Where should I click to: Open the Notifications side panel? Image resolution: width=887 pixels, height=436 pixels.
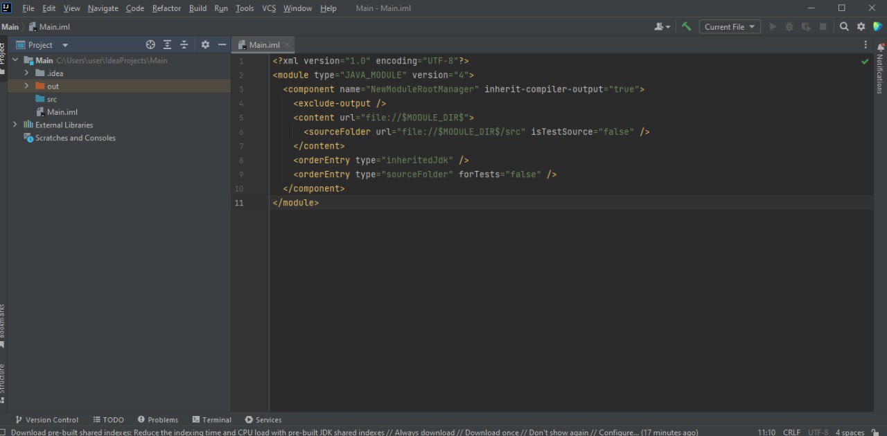coord(880,69)
